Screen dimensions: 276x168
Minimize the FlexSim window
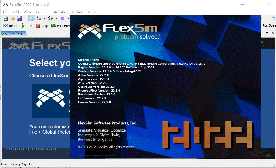click(x=242, y=4)
